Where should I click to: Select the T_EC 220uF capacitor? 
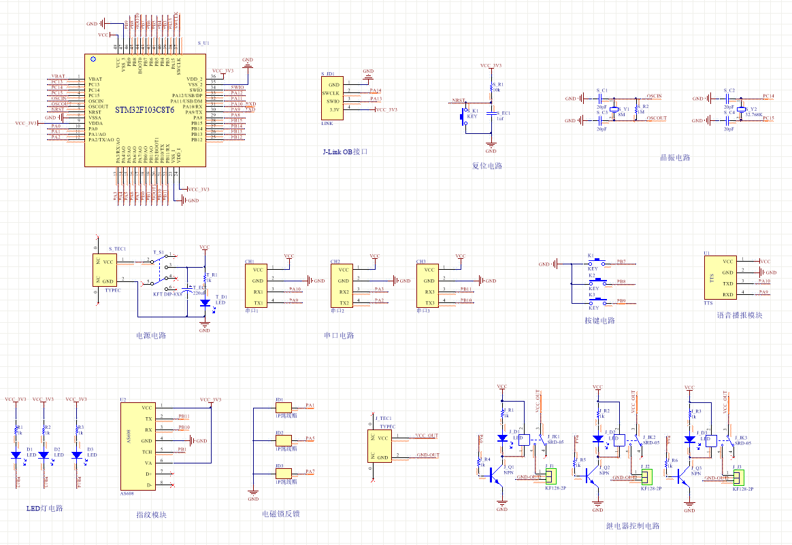coord(187,290)
